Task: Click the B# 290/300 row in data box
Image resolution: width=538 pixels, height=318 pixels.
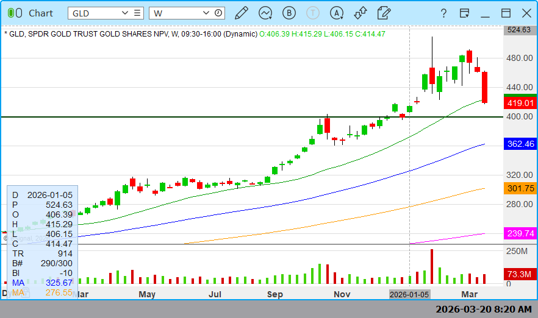Action: (x=43, y=263)
